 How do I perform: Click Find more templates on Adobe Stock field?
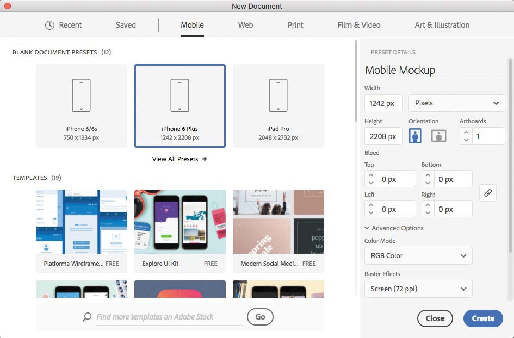(x=170, y=317)
